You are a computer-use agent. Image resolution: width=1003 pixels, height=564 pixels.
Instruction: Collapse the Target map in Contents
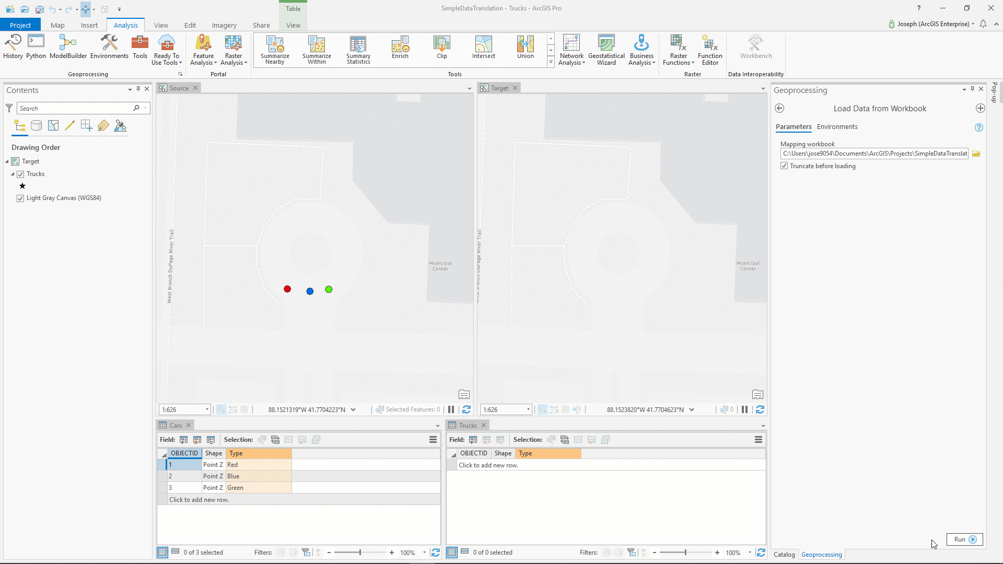click(x=7, y=162)
